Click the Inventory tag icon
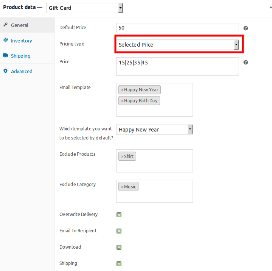 pos(6,40)
